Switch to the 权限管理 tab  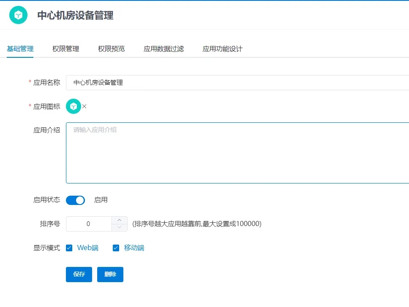(x=66, y=48)
